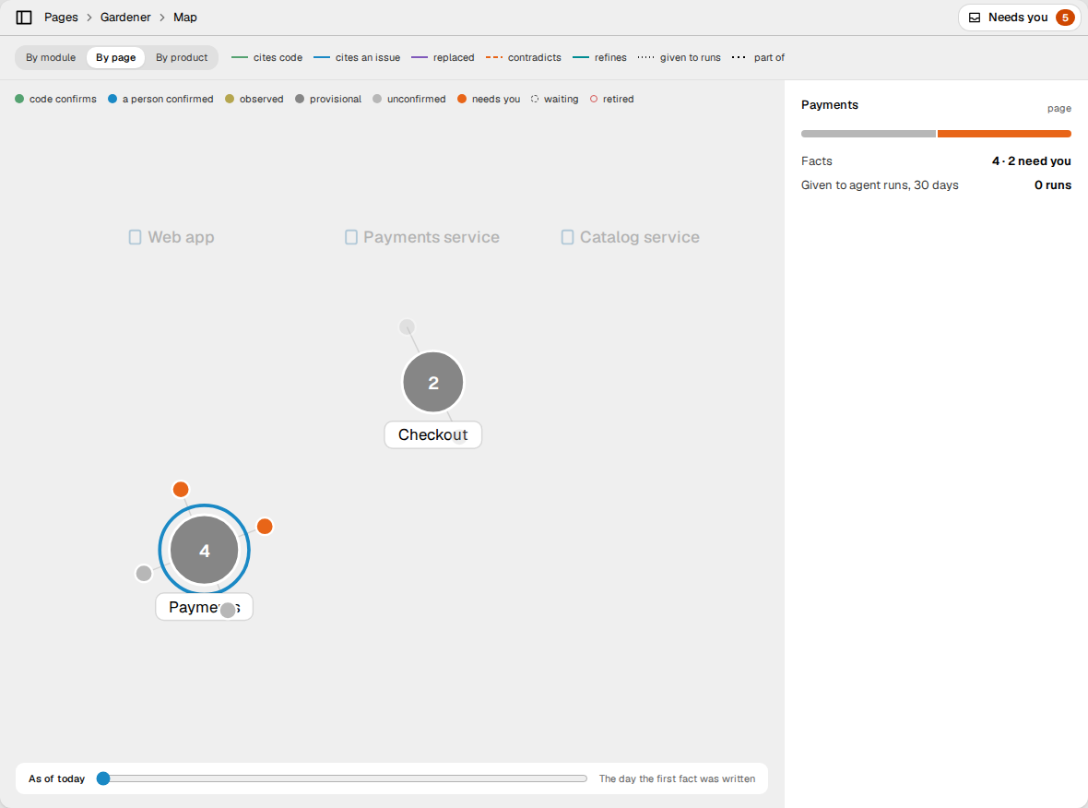
Task: Toggle the contradicts legend entry
Action: click(x=523, y=57)
